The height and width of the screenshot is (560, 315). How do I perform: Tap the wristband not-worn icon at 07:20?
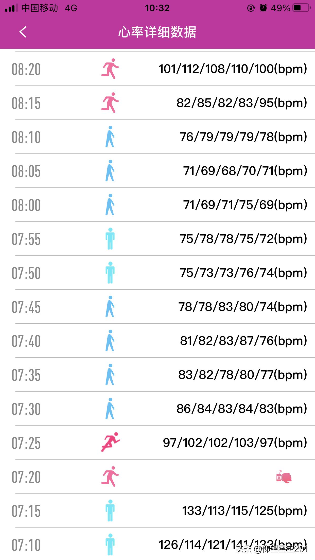[x=284, y=477]
